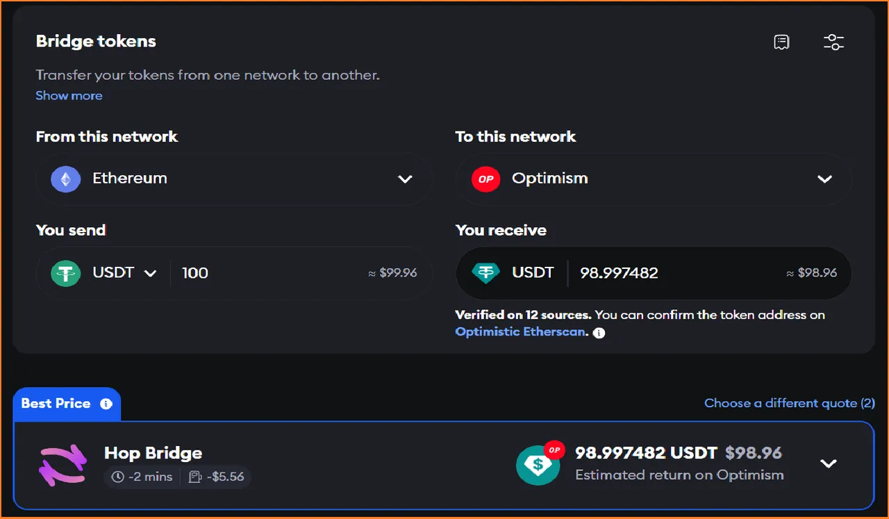Select the Best Price tab
This screenshot has height=519, width=889.
[x=67, y=404]
